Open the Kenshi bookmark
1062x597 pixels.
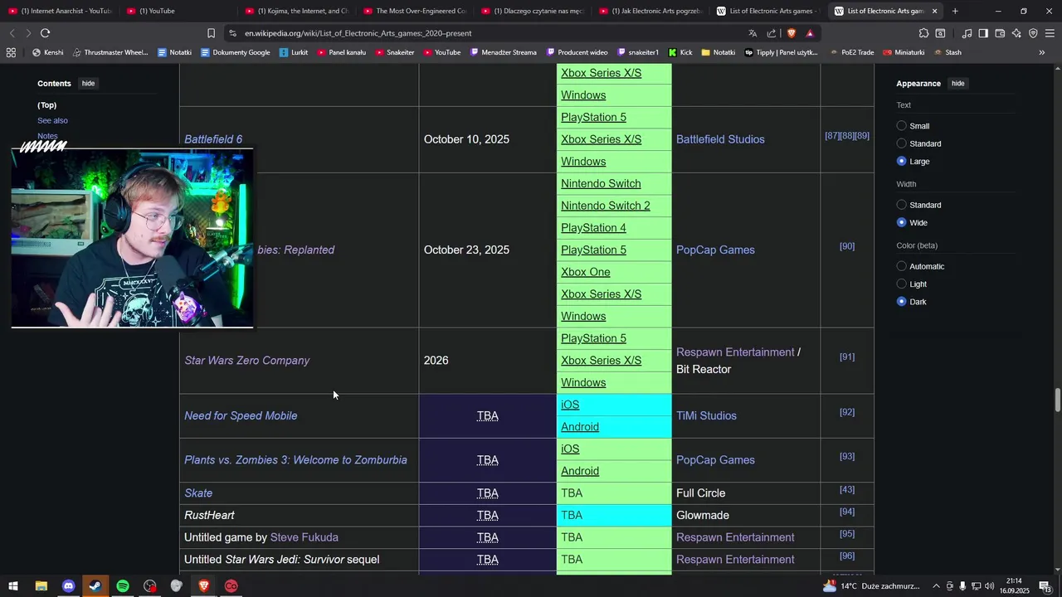47,52
